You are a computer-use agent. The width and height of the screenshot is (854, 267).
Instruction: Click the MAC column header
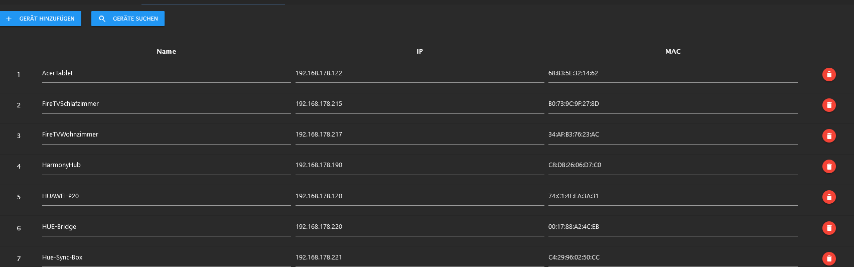point(673,52)
